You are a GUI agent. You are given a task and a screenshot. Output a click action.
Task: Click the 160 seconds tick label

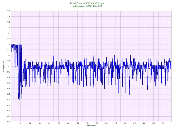(x=59, y=123)
